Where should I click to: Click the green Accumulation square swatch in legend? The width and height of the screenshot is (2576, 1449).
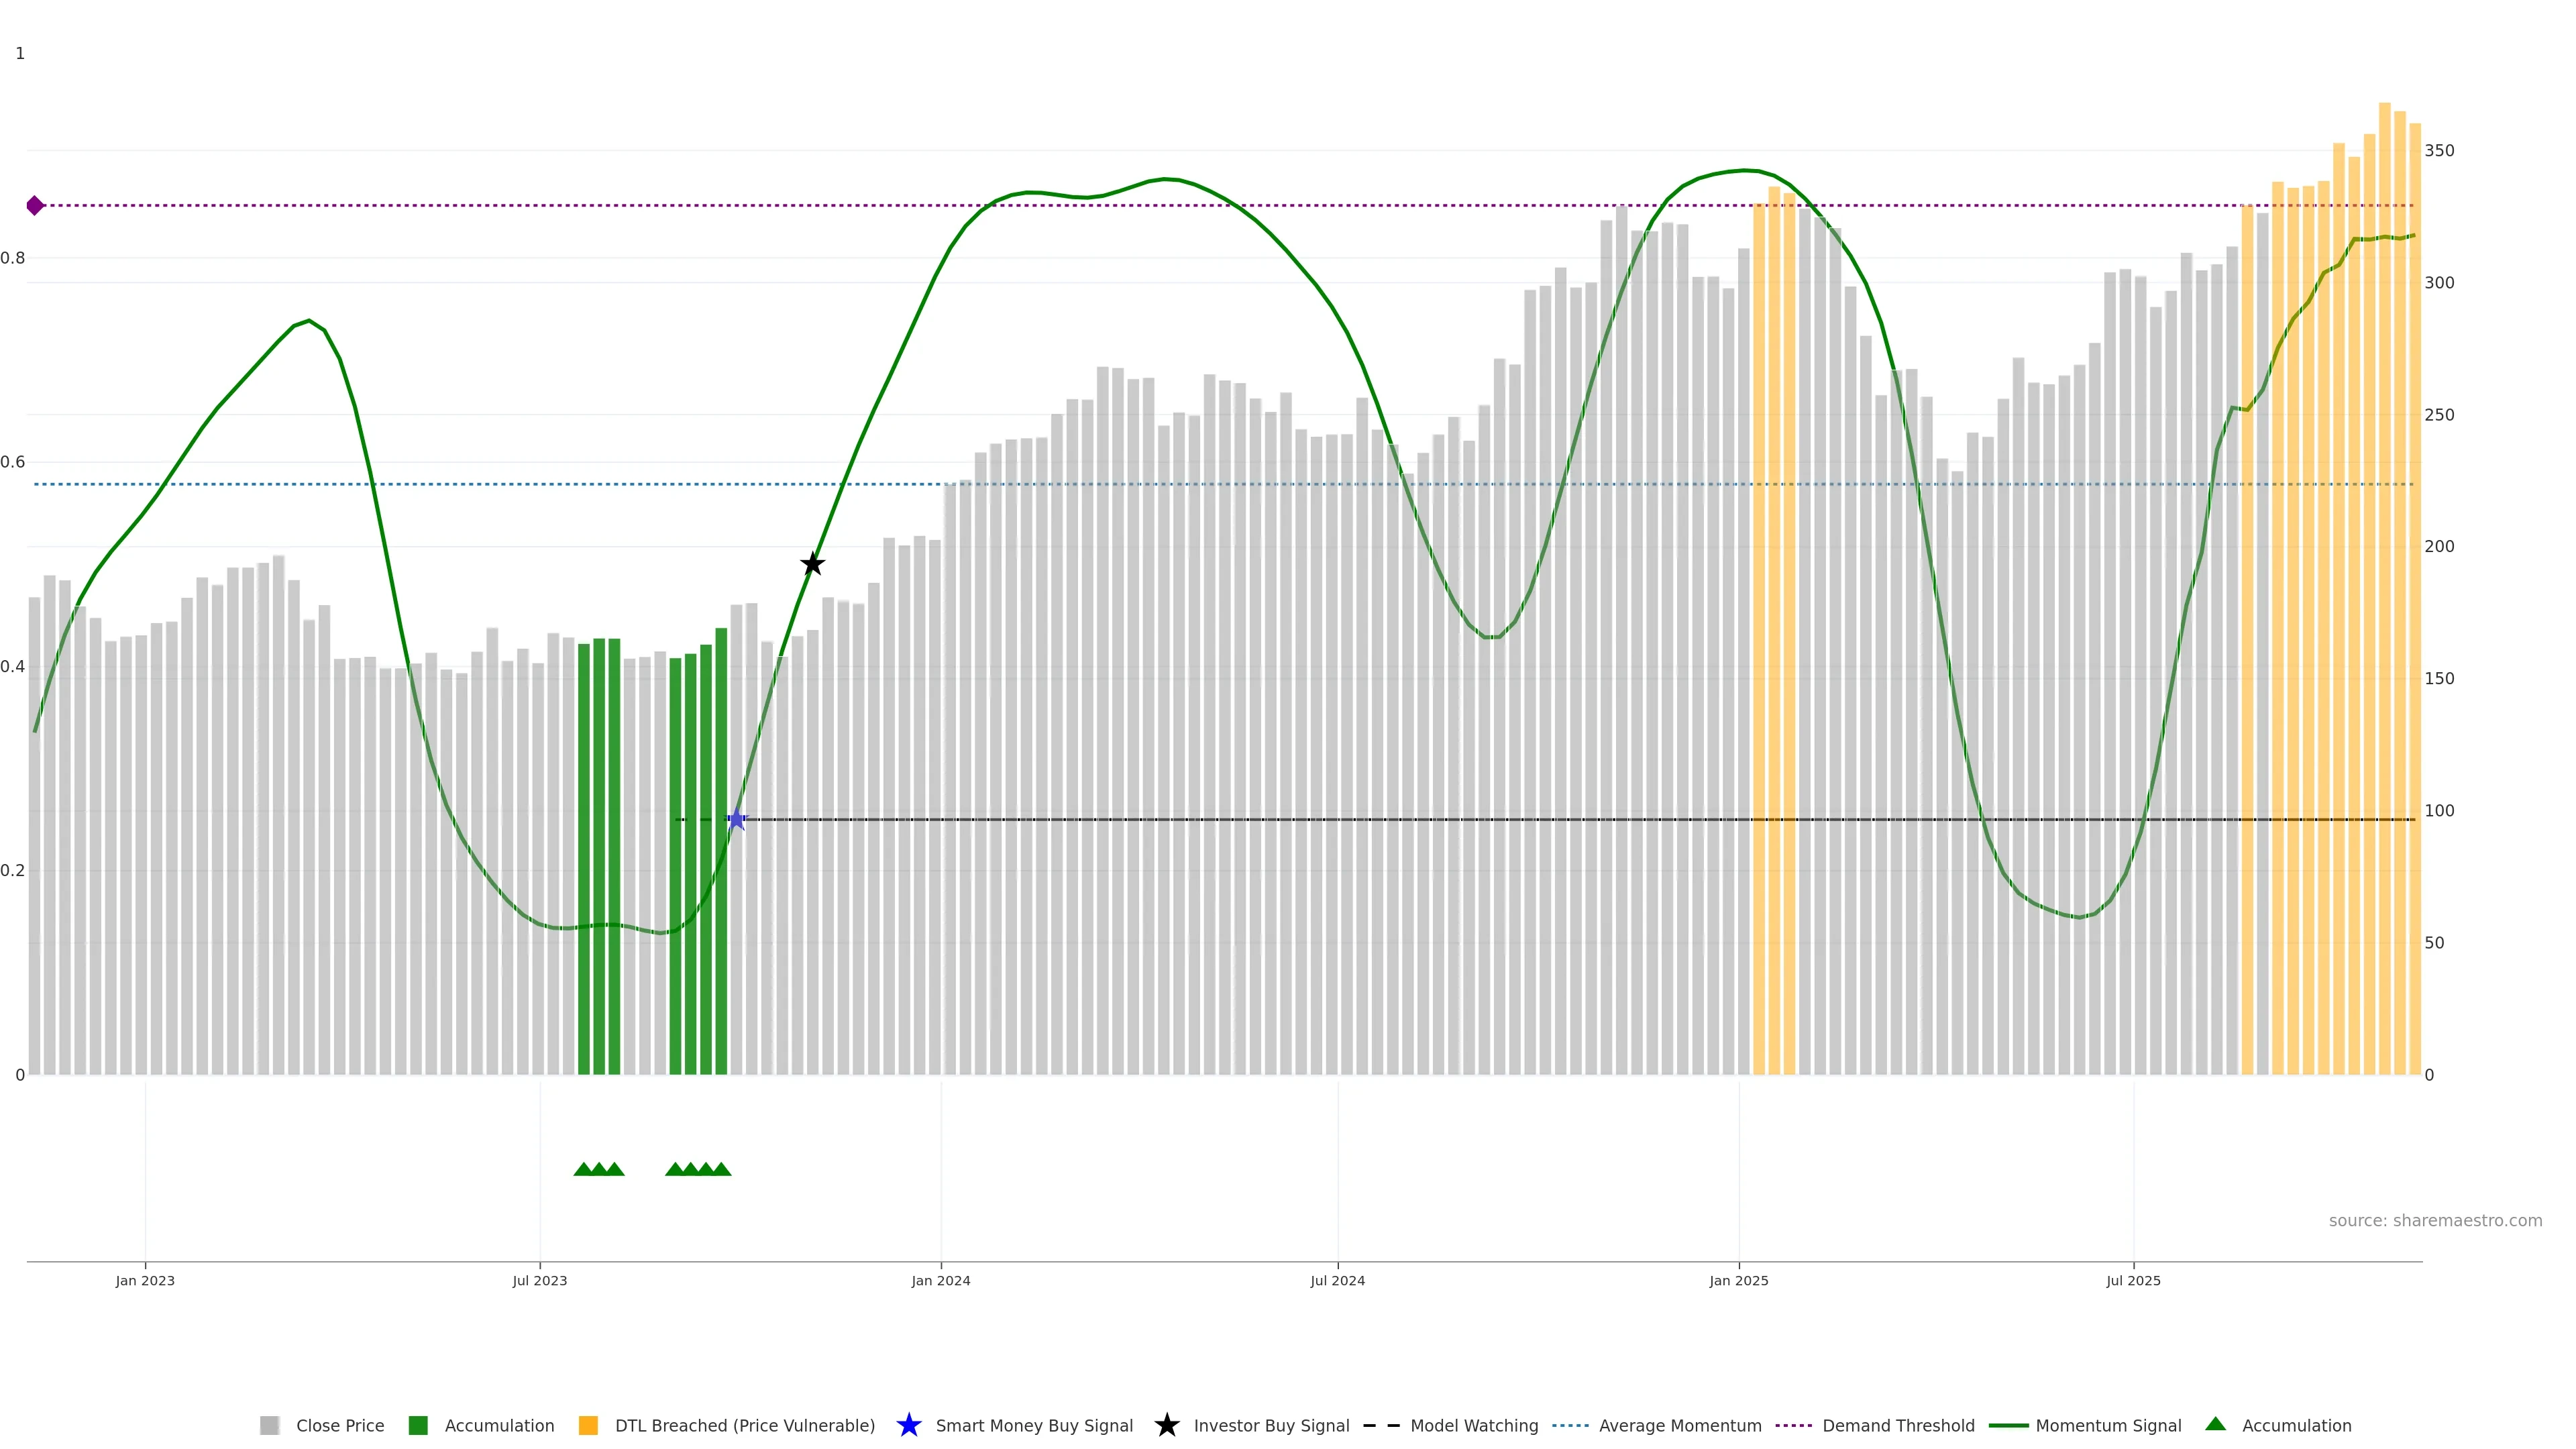(x=418, y=1425)
